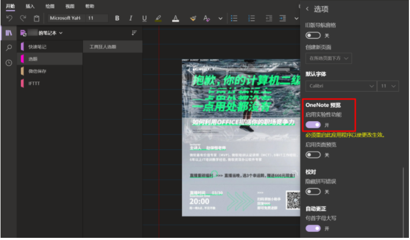
Task: Decrease the indent
Action: click(x=269, y=18)
